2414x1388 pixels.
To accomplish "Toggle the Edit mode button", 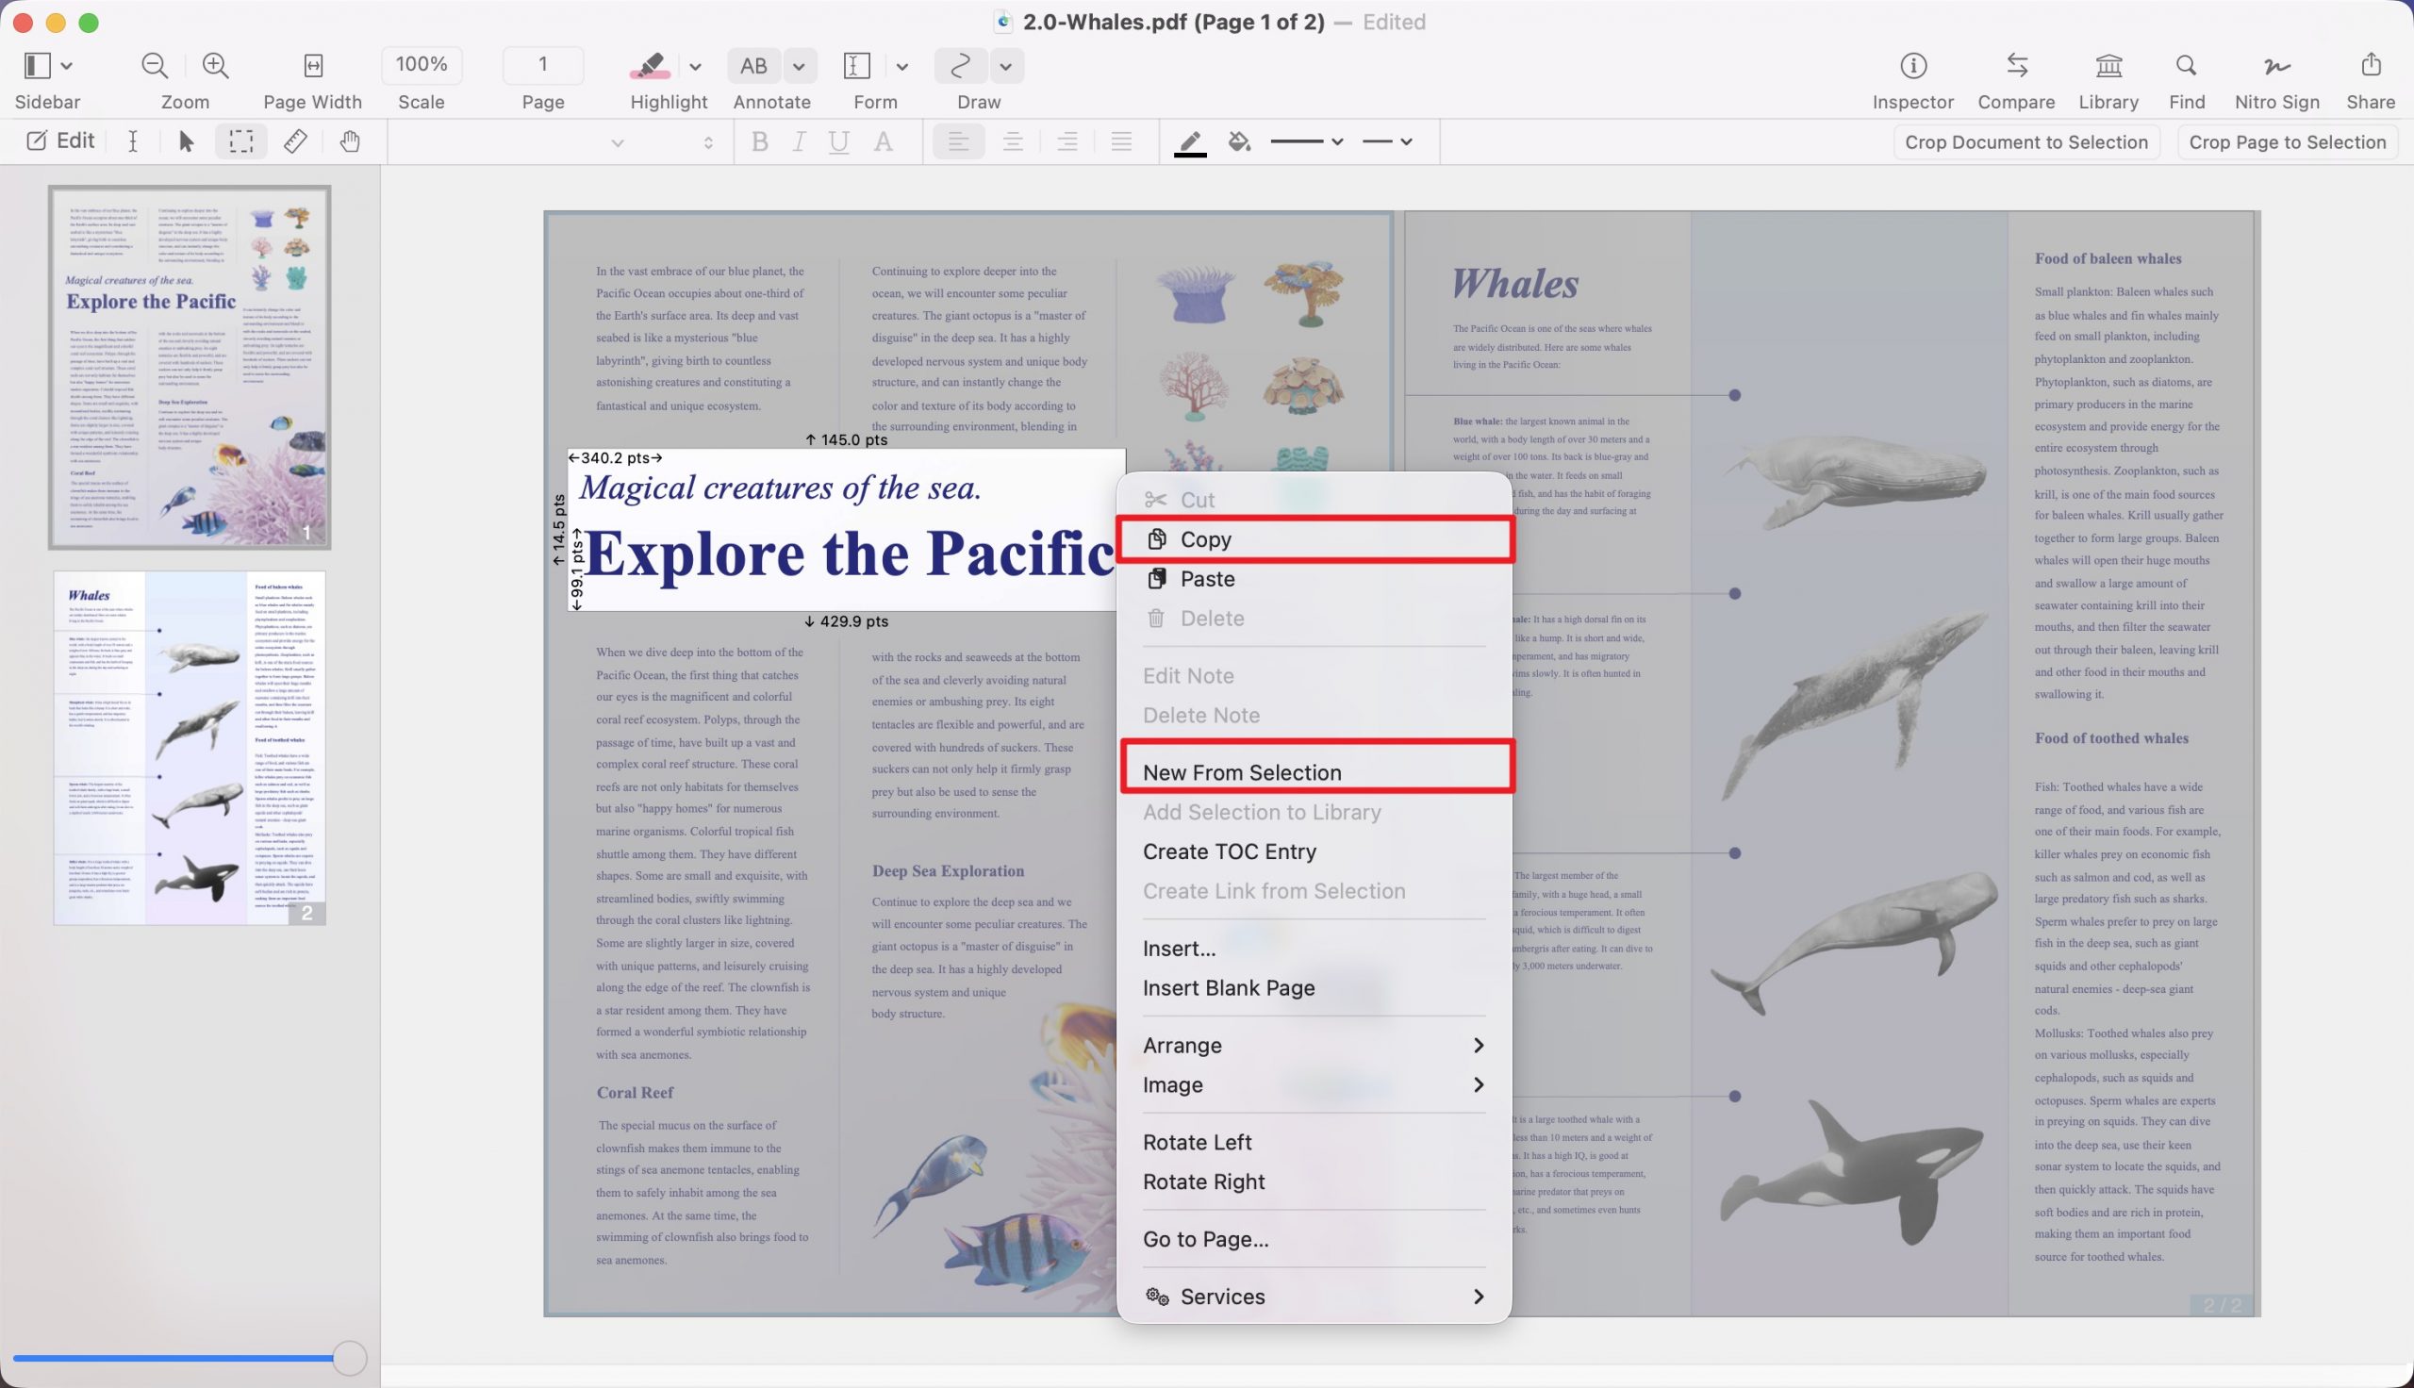I will point(60,141).
